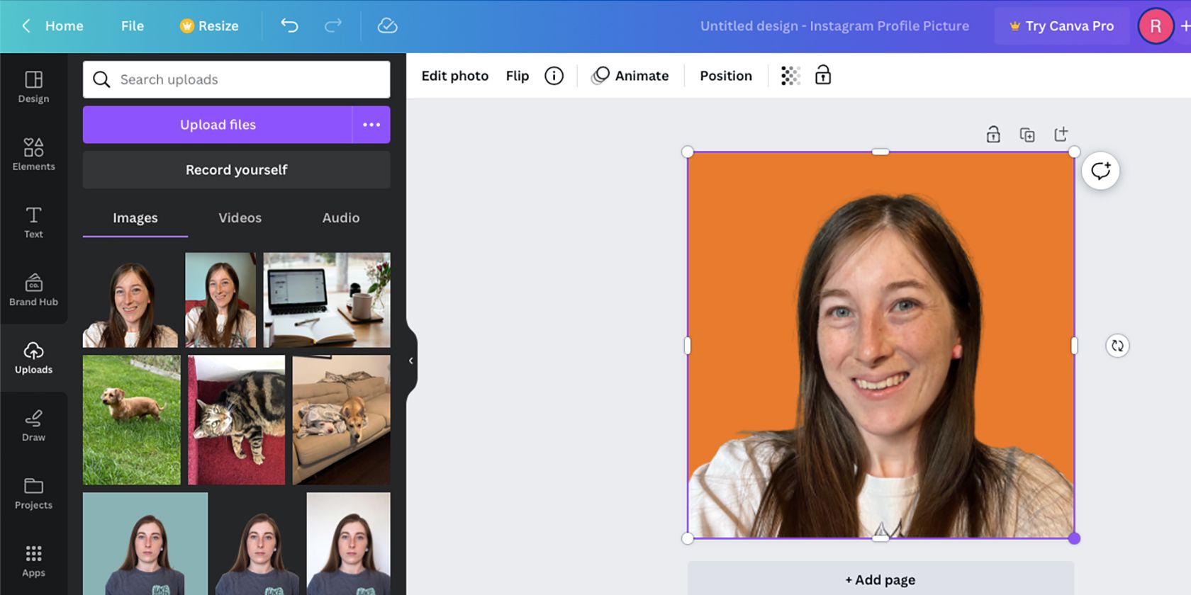1191x595 pixels.
Task: Open the Draw tool in sidebar
Action: [33, 425]
